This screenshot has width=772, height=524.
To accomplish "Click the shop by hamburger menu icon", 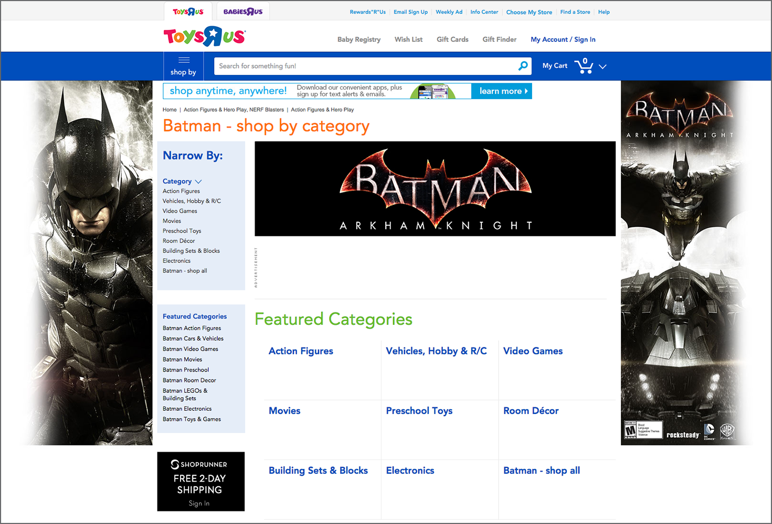I will click(184, 60).
